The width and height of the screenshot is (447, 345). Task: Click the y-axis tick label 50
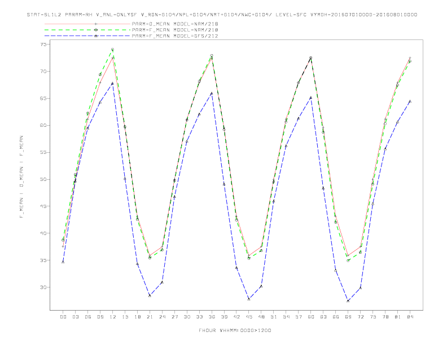[43, 179]
